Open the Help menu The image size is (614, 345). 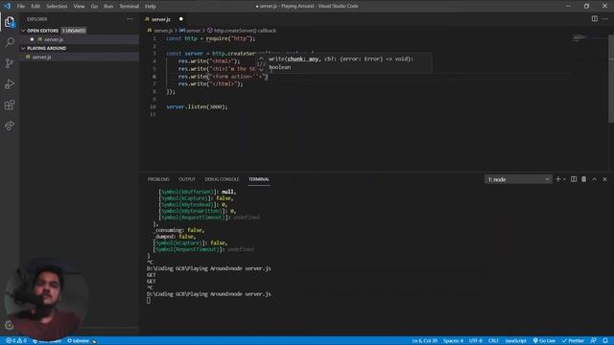(151, 6)
